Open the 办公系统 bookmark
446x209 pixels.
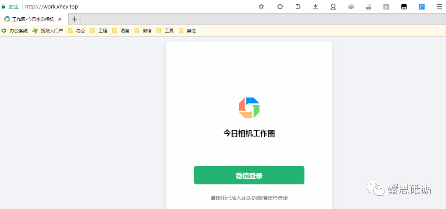pos(15,31)
